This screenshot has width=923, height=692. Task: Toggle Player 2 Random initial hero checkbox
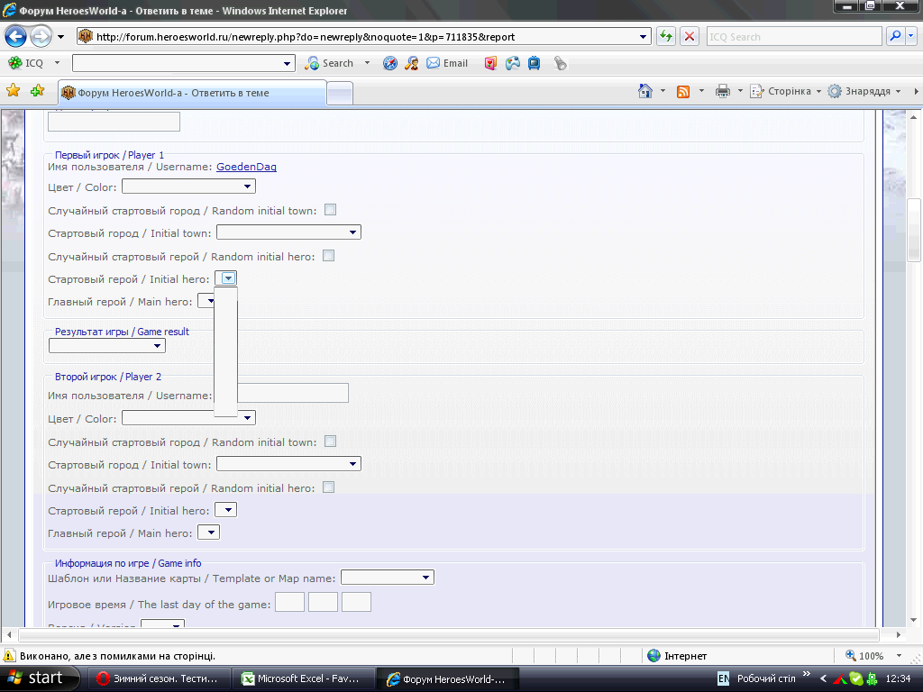(328, 487)
